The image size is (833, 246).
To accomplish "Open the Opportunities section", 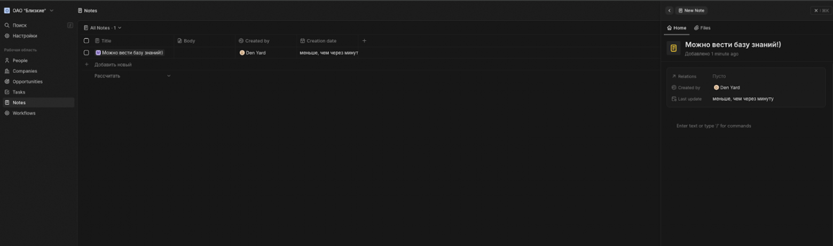I will (x=27, y=82).
